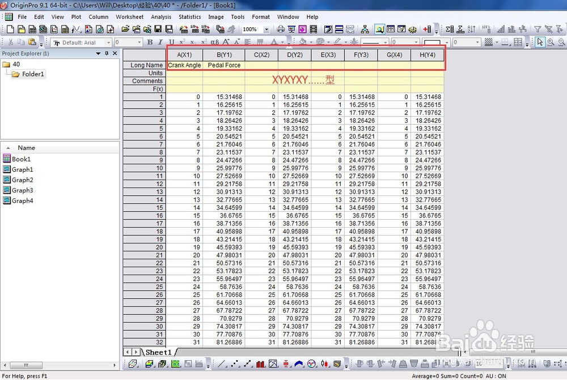Open the Project Explorer panel options arrow
This screenshot has height=380, width=567.
tap(98, 53)
